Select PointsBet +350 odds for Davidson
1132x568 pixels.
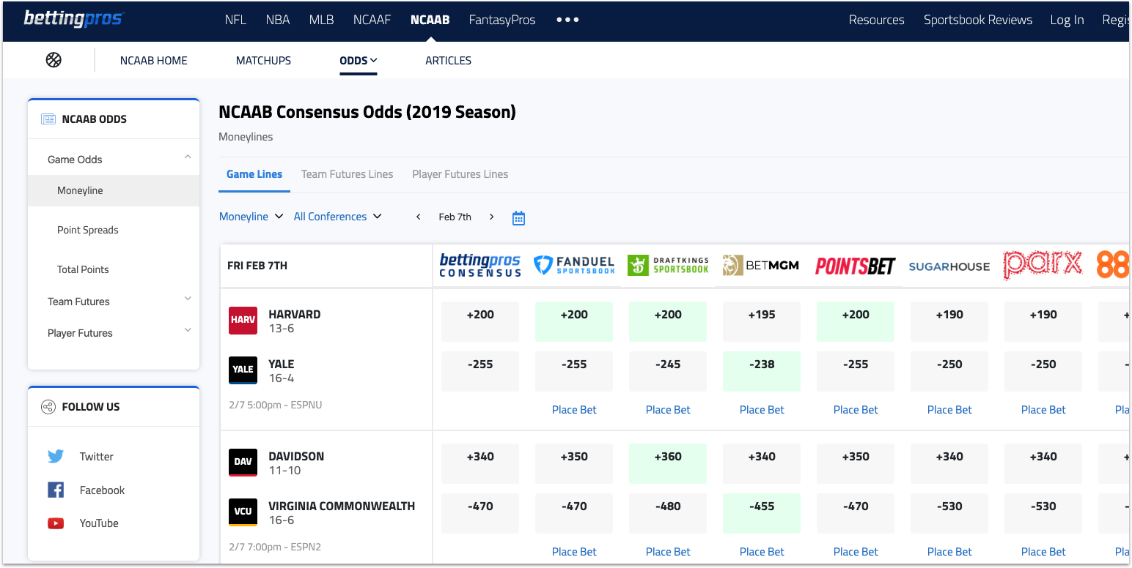(x=856, y=463)
